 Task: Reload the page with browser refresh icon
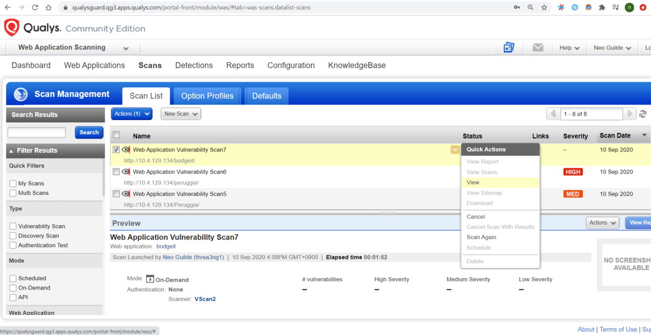pos(35,8)
